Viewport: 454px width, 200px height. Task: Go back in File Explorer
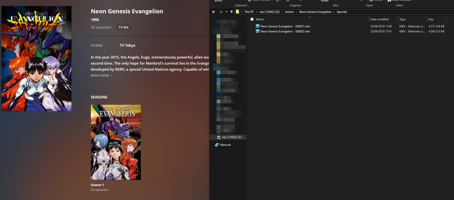[214, 12]
